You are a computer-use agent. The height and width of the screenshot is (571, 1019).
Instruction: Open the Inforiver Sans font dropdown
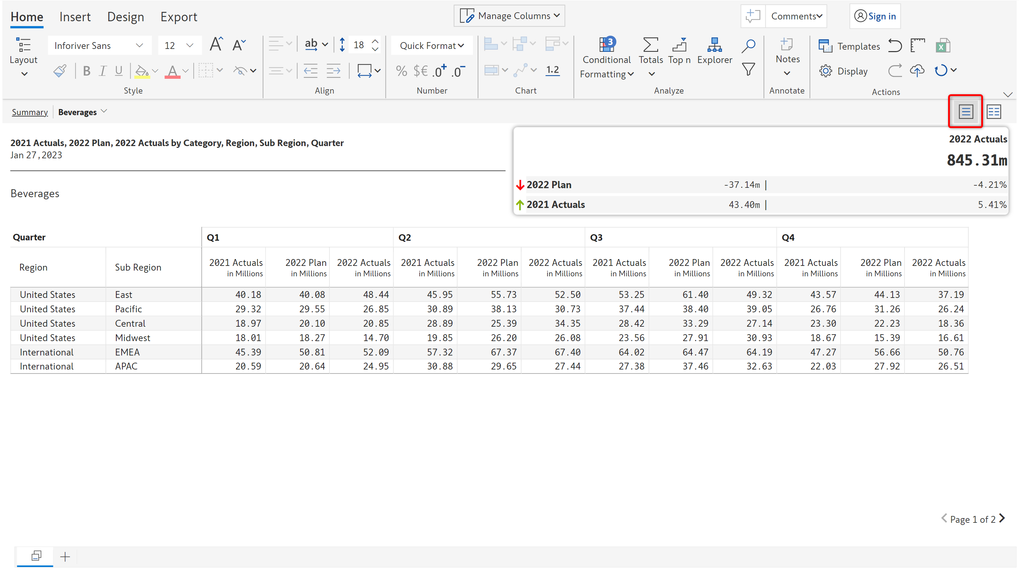pyautogui.click(x=99, y=45)
